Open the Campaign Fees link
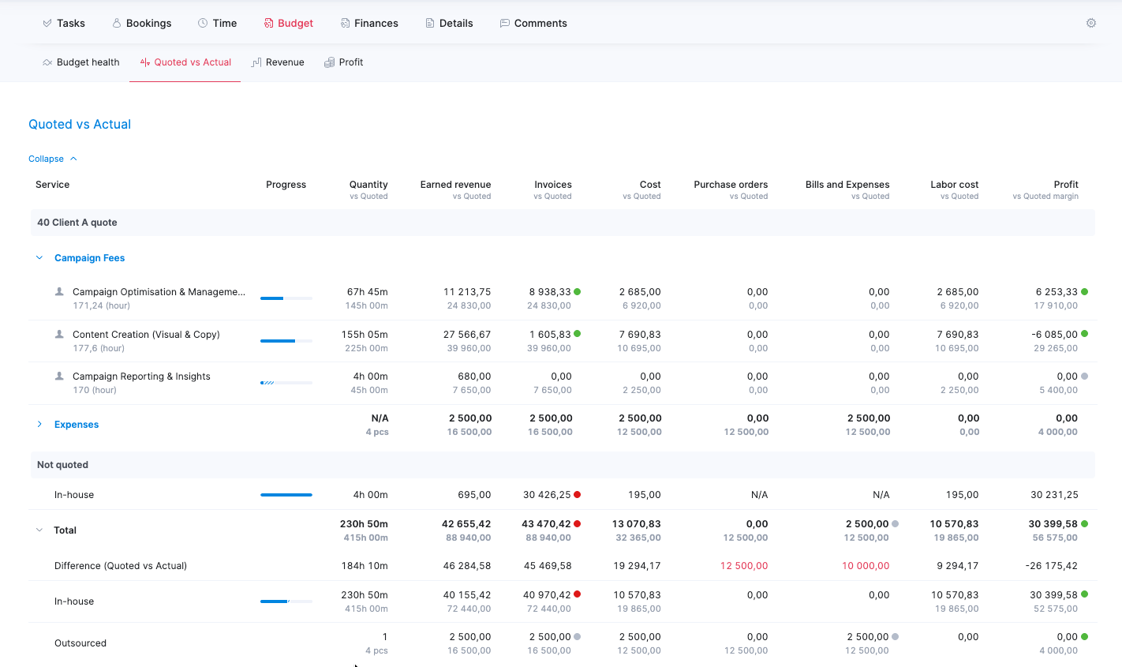 pos(89,258)
